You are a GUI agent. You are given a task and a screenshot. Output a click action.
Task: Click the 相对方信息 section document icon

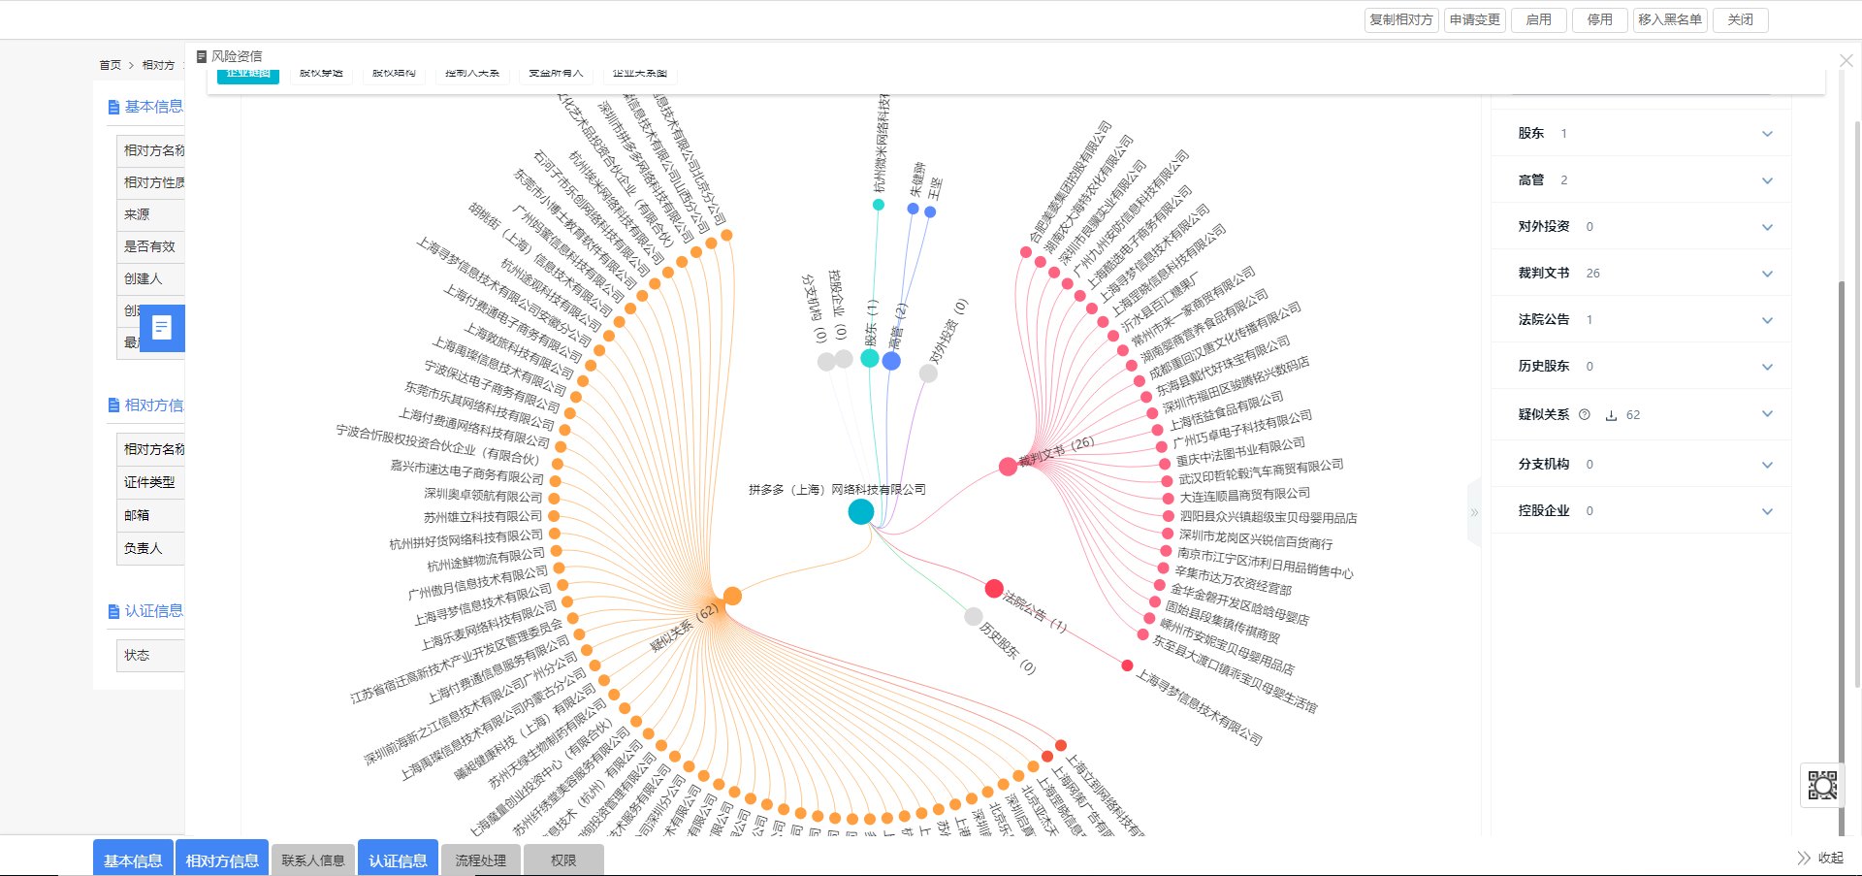point(113,406)
